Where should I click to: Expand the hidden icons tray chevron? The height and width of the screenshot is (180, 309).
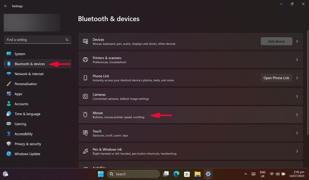246,174
